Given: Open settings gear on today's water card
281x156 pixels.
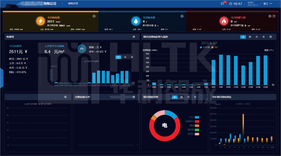Looking at the screenshot, I should [x=182, y=16].
